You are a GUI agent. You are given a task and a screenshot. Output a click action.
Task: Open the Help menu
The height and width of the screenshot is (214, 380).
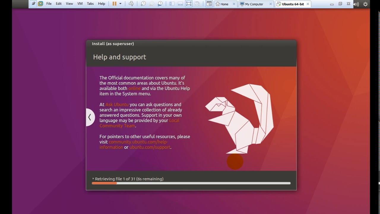pos(102,4)
